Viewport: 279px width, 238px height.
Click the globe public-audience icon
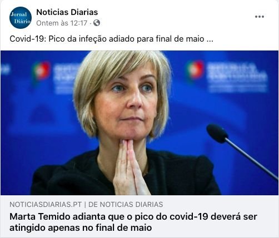tap(97, 23)
